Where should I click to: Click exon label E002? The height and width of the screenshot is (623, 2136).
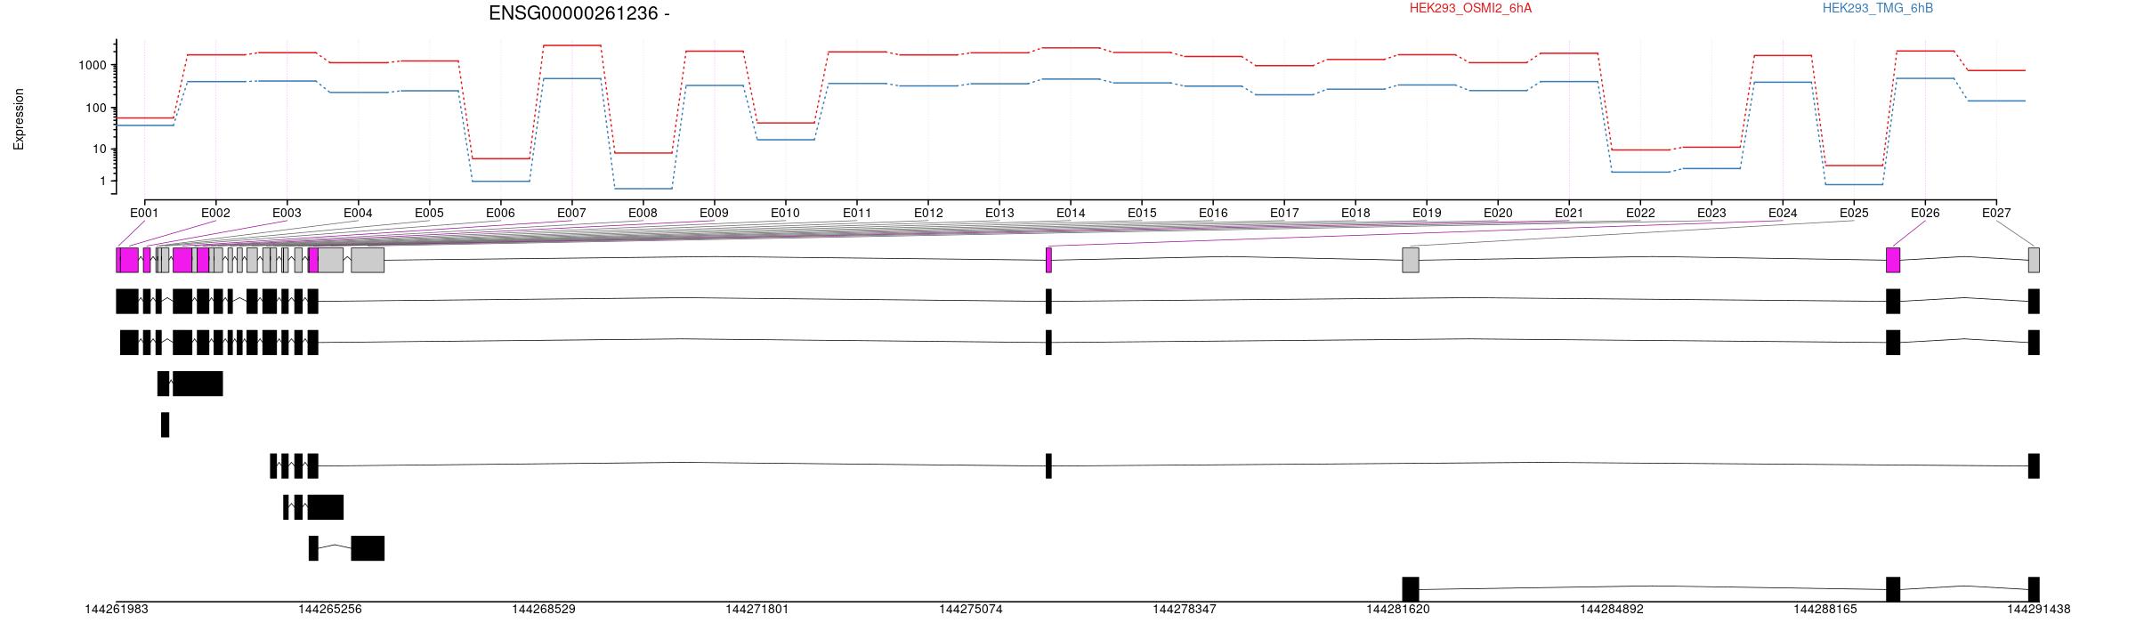pyautogui.click(x=215, y=214)
